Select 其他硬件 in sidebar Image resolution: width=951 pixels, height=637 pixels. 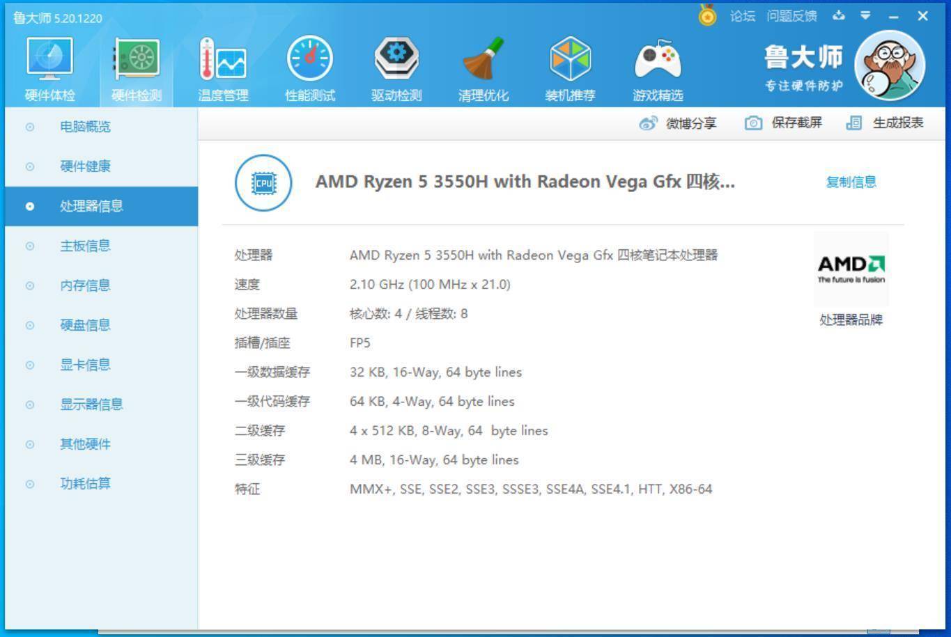[101, 444]
